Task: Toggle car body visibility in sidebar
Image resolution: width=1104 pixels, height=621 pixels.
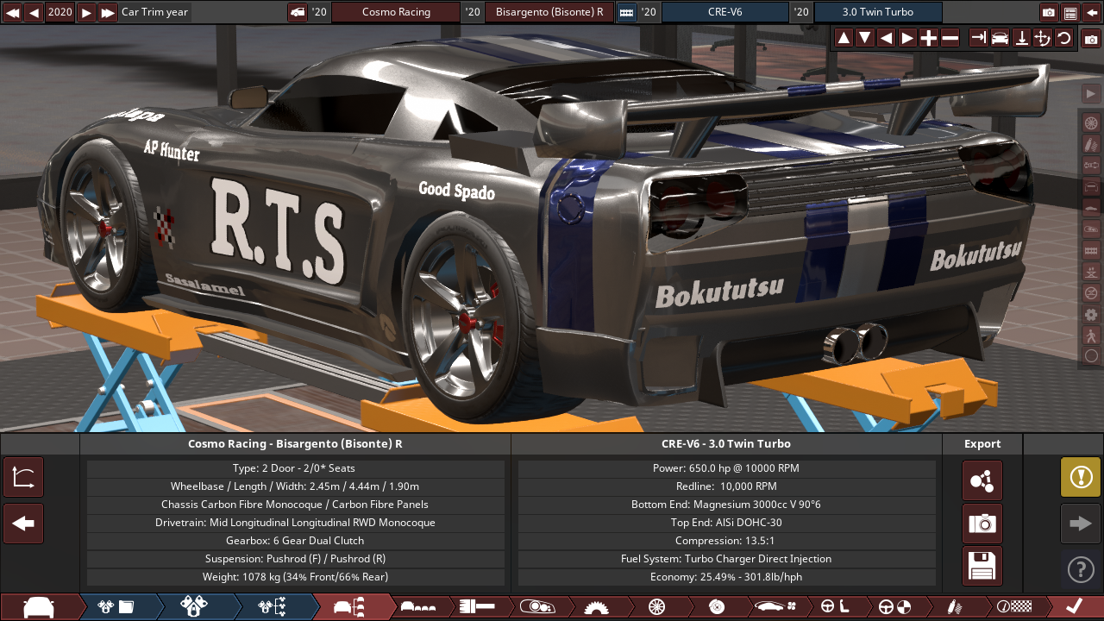Action: (1091, 208)
